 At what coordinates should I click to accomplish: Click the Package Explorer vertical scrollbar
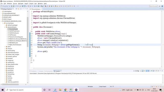28,32
